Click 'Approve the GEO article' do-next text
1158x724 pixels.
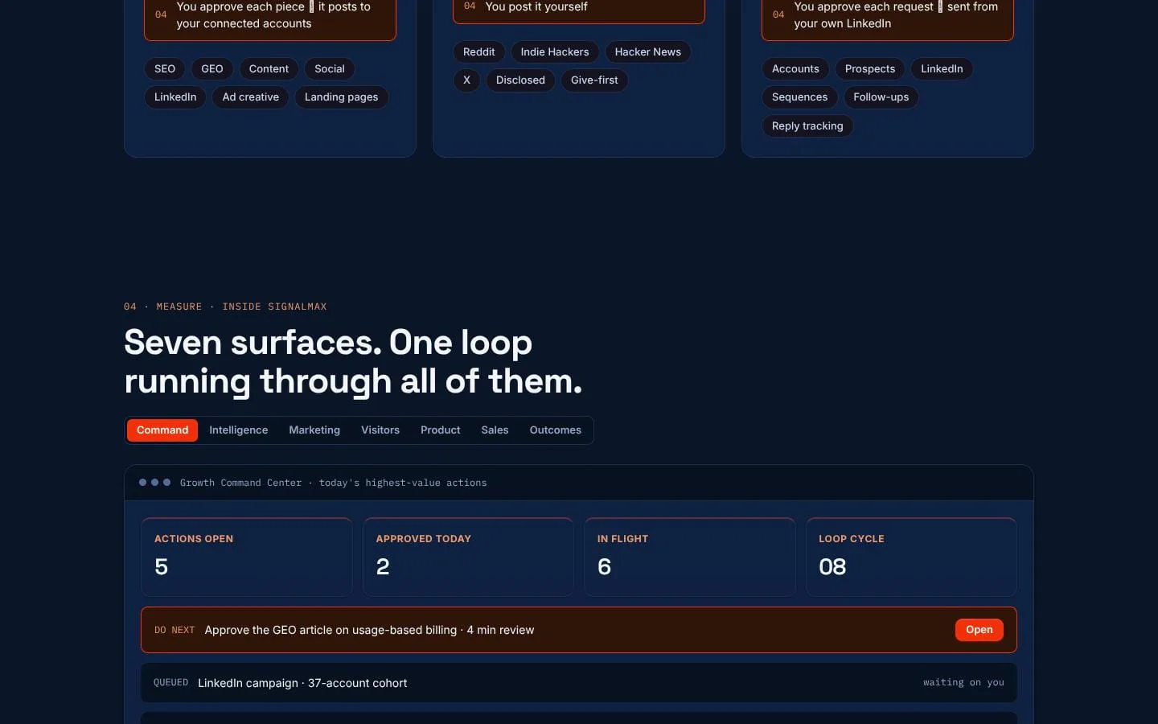(x=369, y=630)
